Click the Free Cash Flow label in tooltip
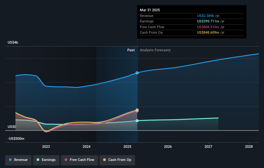The height and width of the screenshot is (168, 264). 152,27
